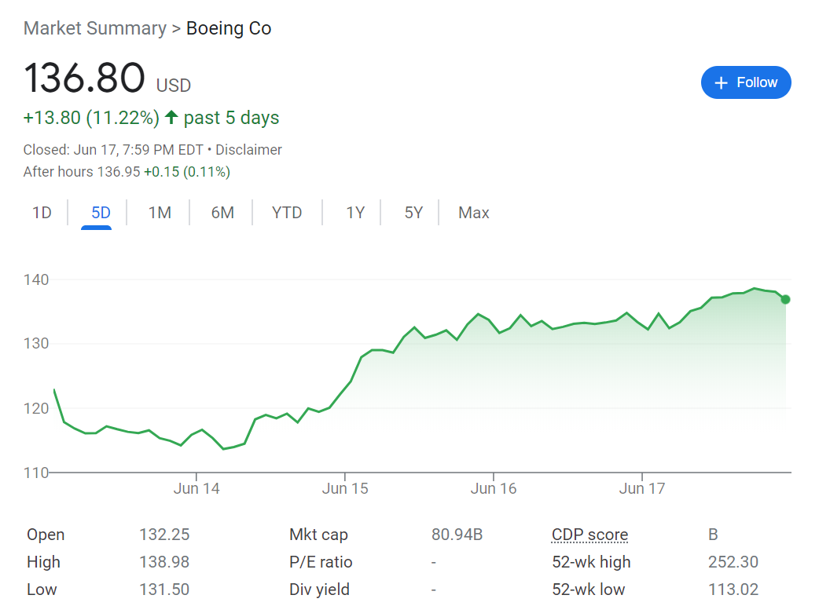The height and width of the screenshot is (606, 819).
Task: Click the green endpoint dot on chart
Action: [x=785, y=299]
